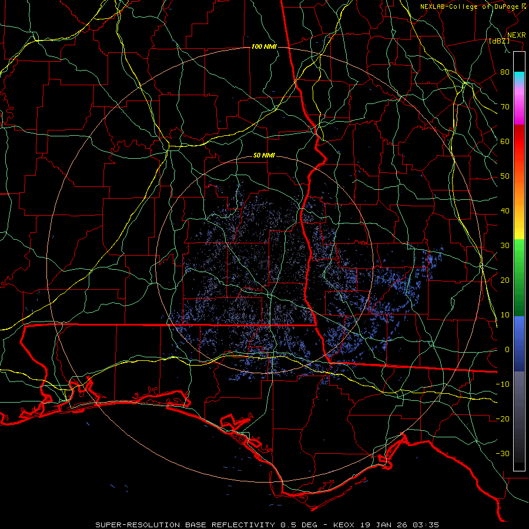Screen dimensions: 529x529
Task: Click the [dBZ] unit label
Action: (x=499, y=41)
